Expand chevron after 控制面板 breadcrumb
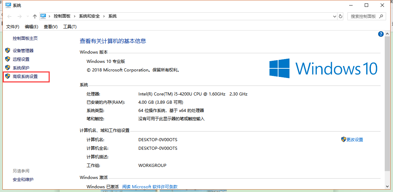The height and width of the screenshot is (192, 393). click(75, 16)
